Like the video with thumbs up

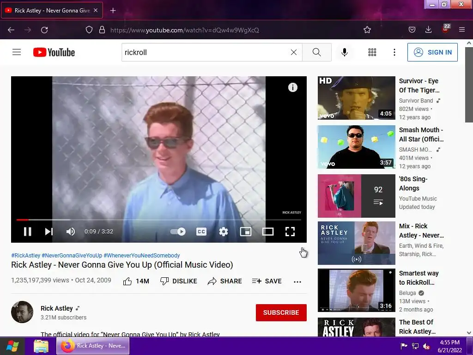[136, 281]
